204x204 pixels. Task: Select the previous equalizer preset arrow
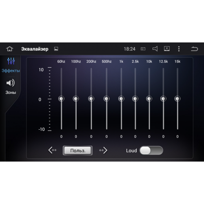point(52,150)
